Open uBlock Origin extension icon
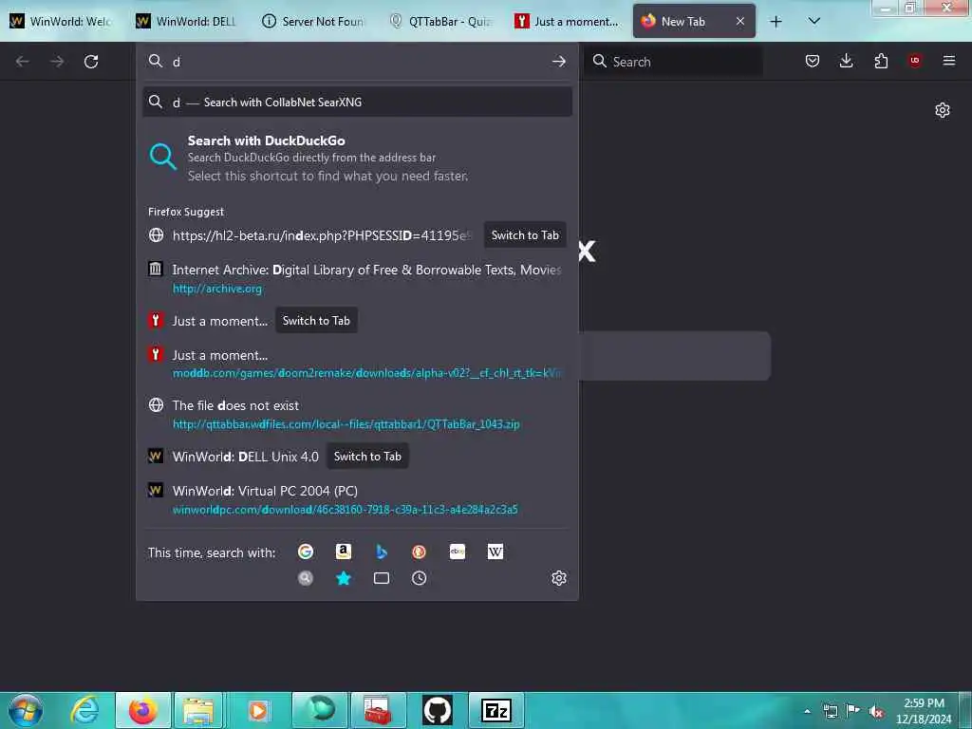The image size is (972, 729). coord(914,61)
